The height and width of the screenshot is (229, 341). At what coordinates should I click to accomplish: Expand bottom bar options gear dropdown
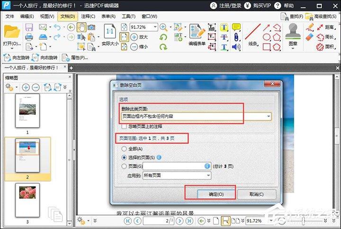(88, 221)
